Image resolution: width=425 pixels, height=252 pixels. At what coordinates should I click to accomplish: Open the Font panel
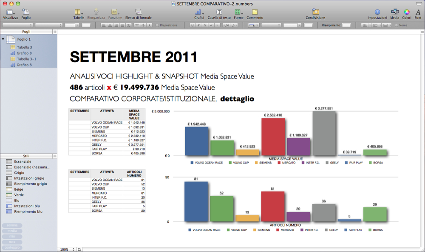click(x=418, y=12)
